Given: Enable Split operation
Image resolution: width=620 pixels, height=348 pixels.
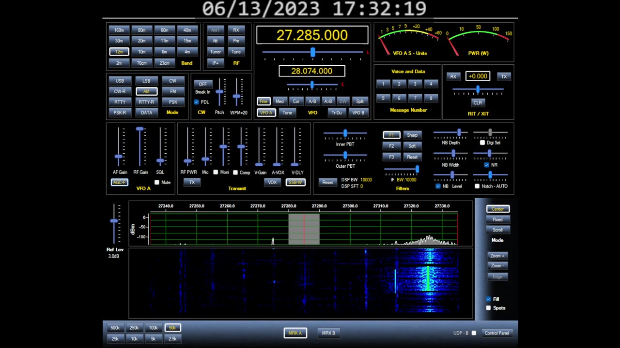Looking at the screenshot, I should (360, 101).
